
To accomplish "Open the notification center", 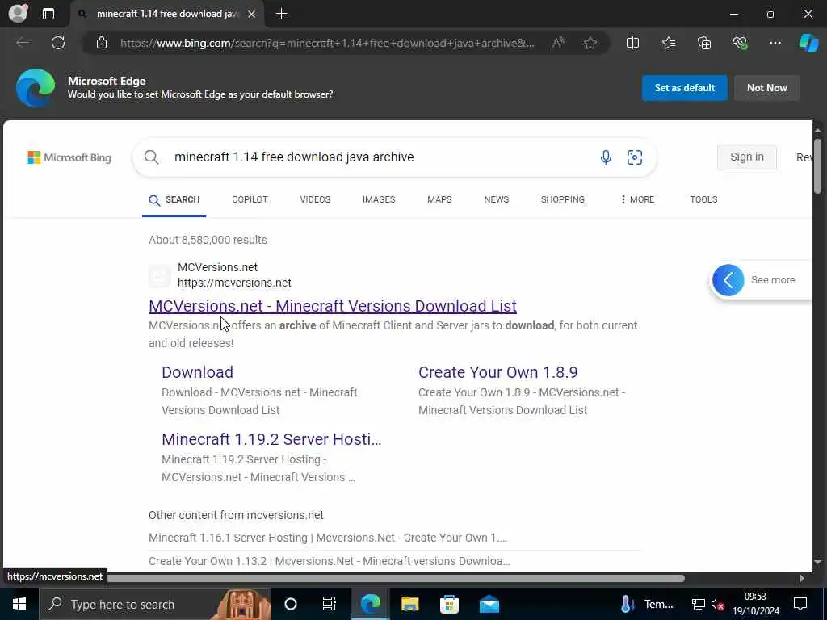I will pyautogui.click(x=800, y=604).
